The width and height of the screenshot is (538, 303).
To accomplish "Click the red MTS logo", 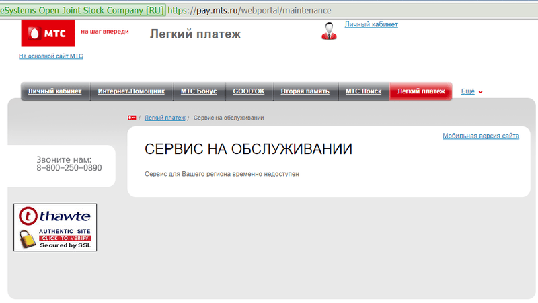I will click(x=48, y=33).
